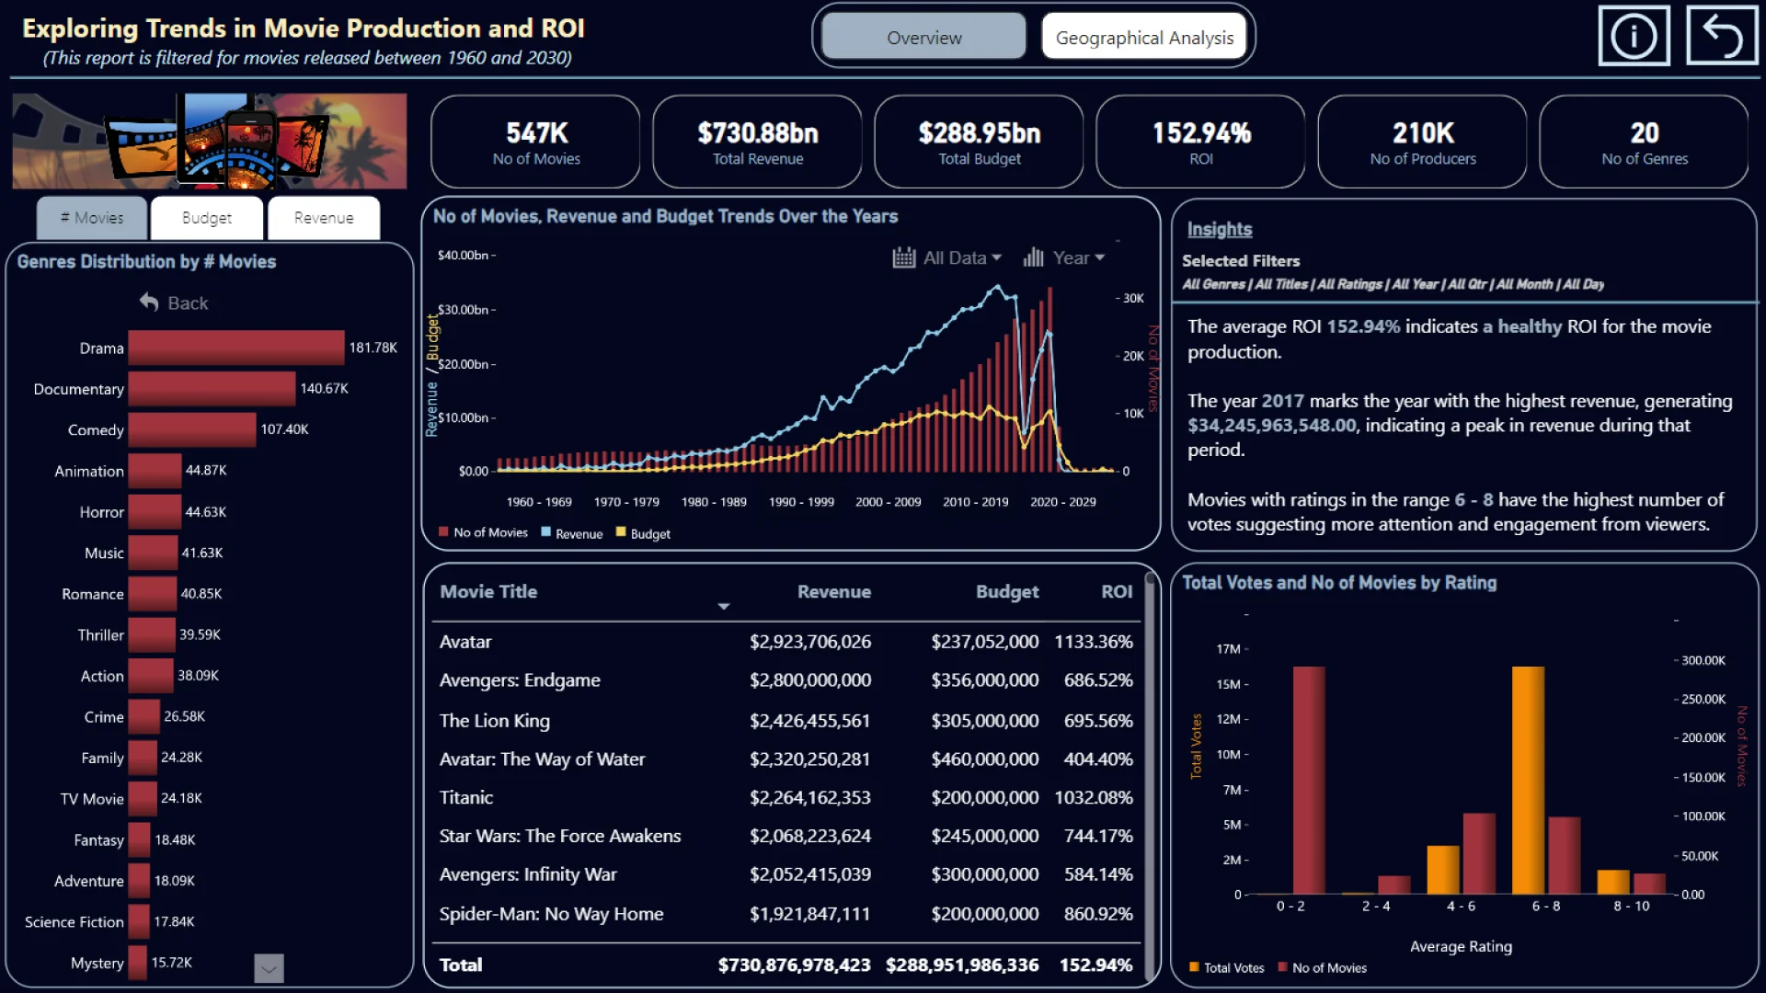Switch to Geographical Analysis page
1766x993 pixels.
[1144, 37]
